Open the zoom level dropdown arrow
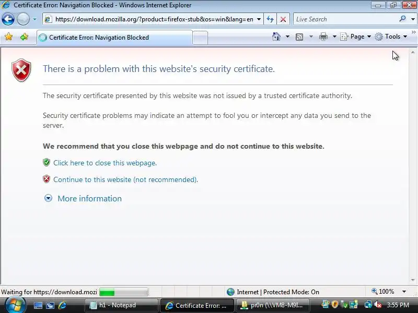This screenshot has height=313, width=418. point(404,292)
